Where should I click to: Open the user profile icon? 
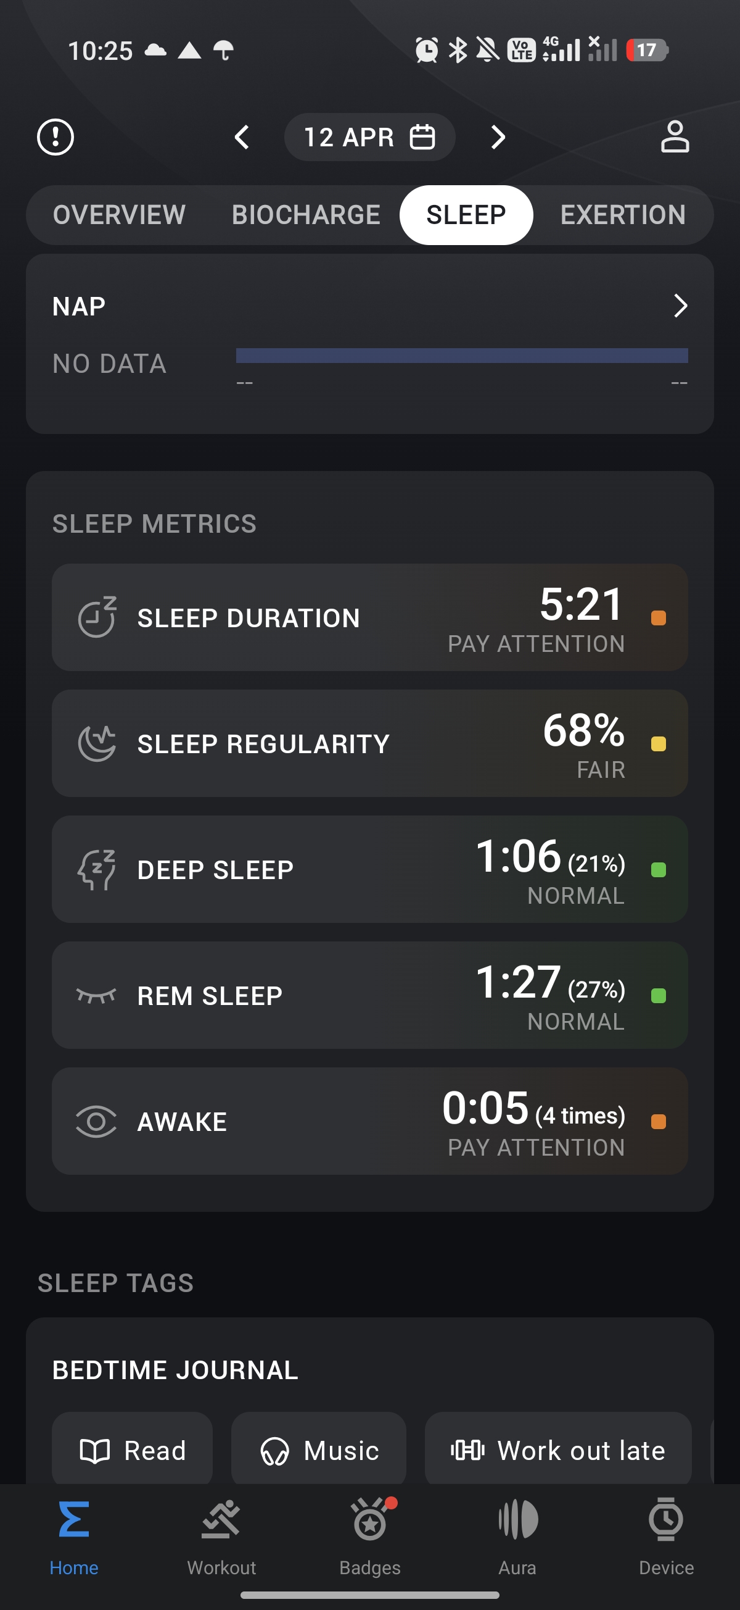tap(675, 137)
